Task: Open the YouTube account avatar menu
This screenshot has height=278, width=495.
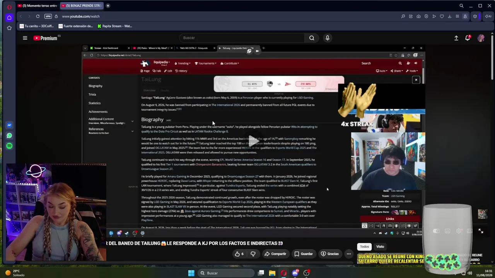Action: (481, 38)
